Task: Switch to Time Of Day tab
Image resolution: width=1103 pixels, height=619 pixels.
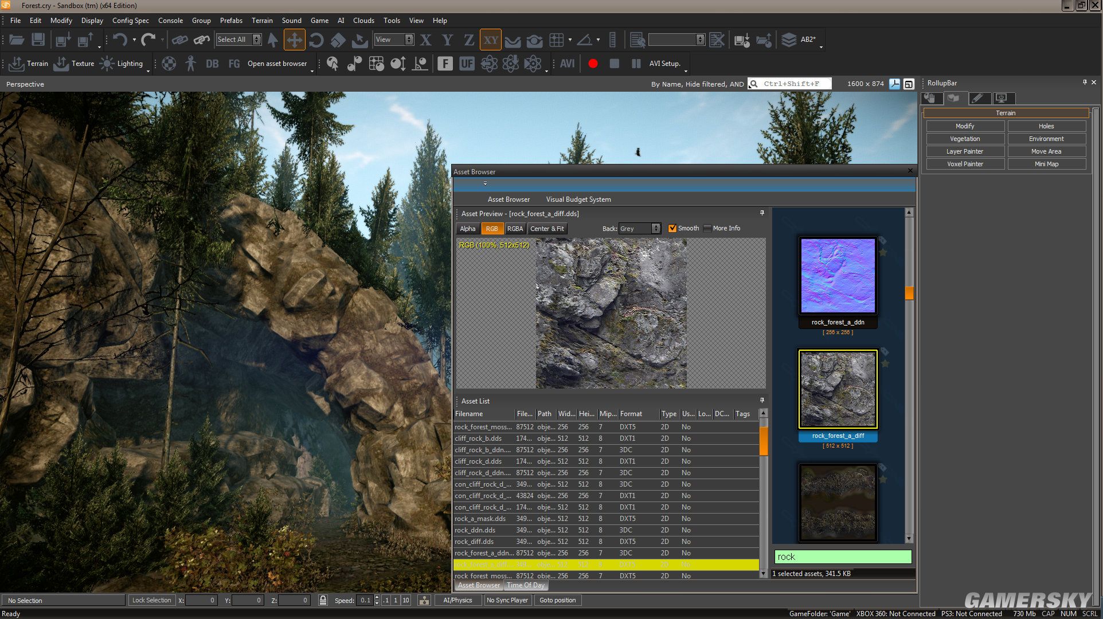Action: coord(526,585)
